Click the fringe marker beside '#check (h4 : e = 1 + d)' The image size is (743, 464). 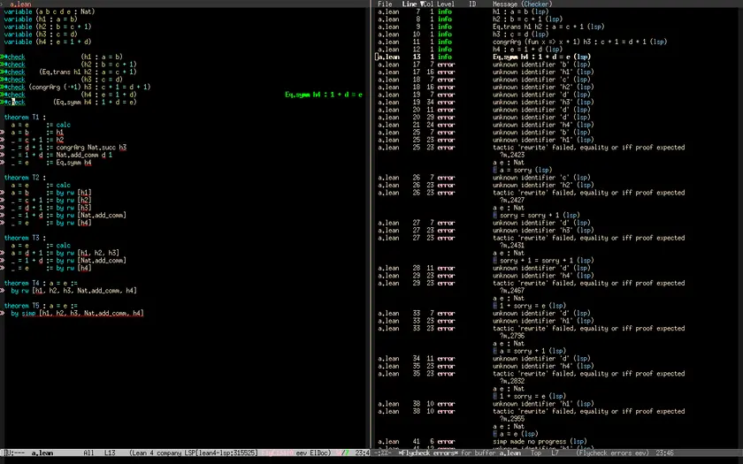3,95
